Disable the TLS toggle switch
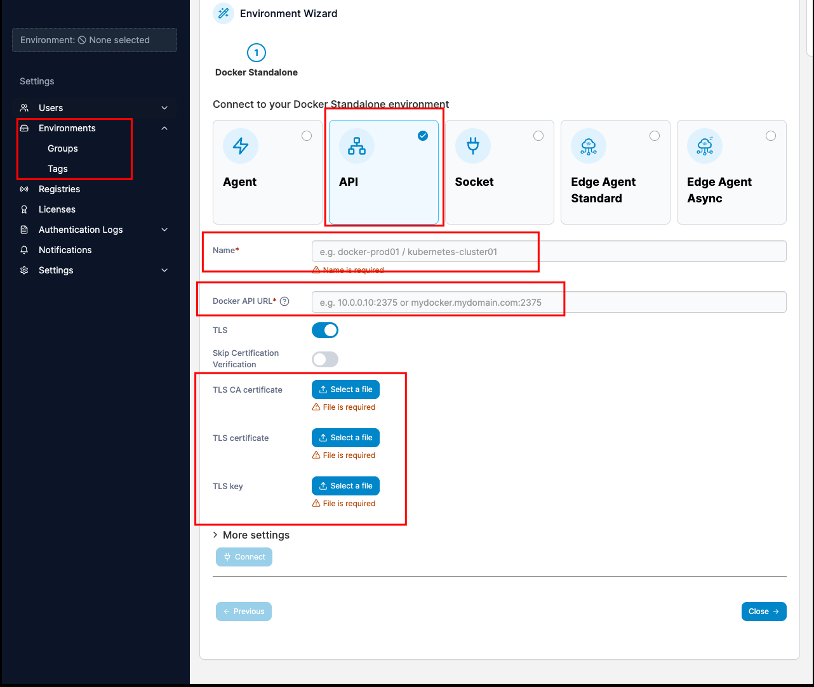Image resolution: width=814 pixels, height=687 pixels. point(325,330)
